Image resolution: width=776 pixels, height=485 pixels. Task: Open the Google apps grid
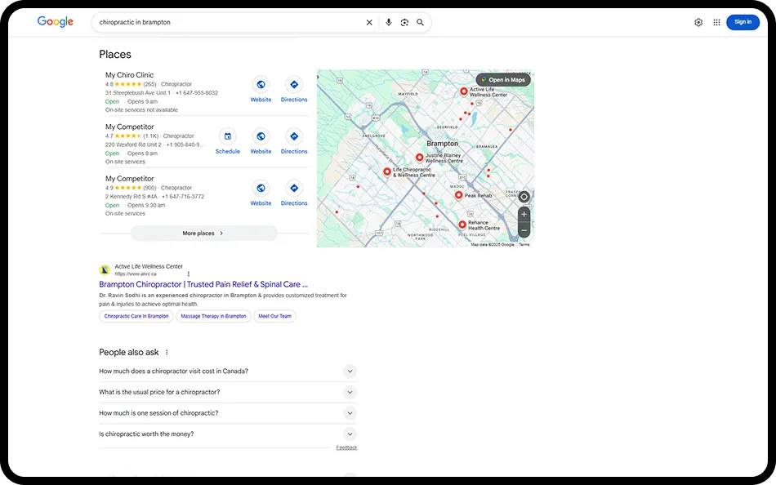click(716, 22)
